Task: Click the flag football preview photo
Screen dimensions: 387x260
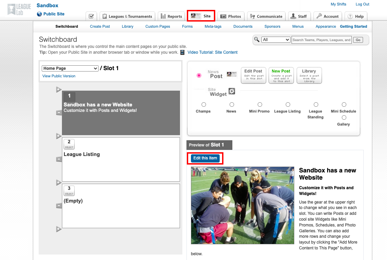Action: pyautogui.click(x=243, y=205)
